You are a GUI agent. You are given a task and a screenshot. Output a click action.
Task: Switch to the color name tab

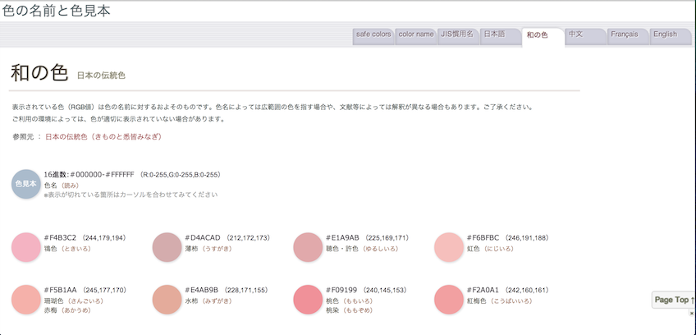pyautogui.click(x=416, y=34)
